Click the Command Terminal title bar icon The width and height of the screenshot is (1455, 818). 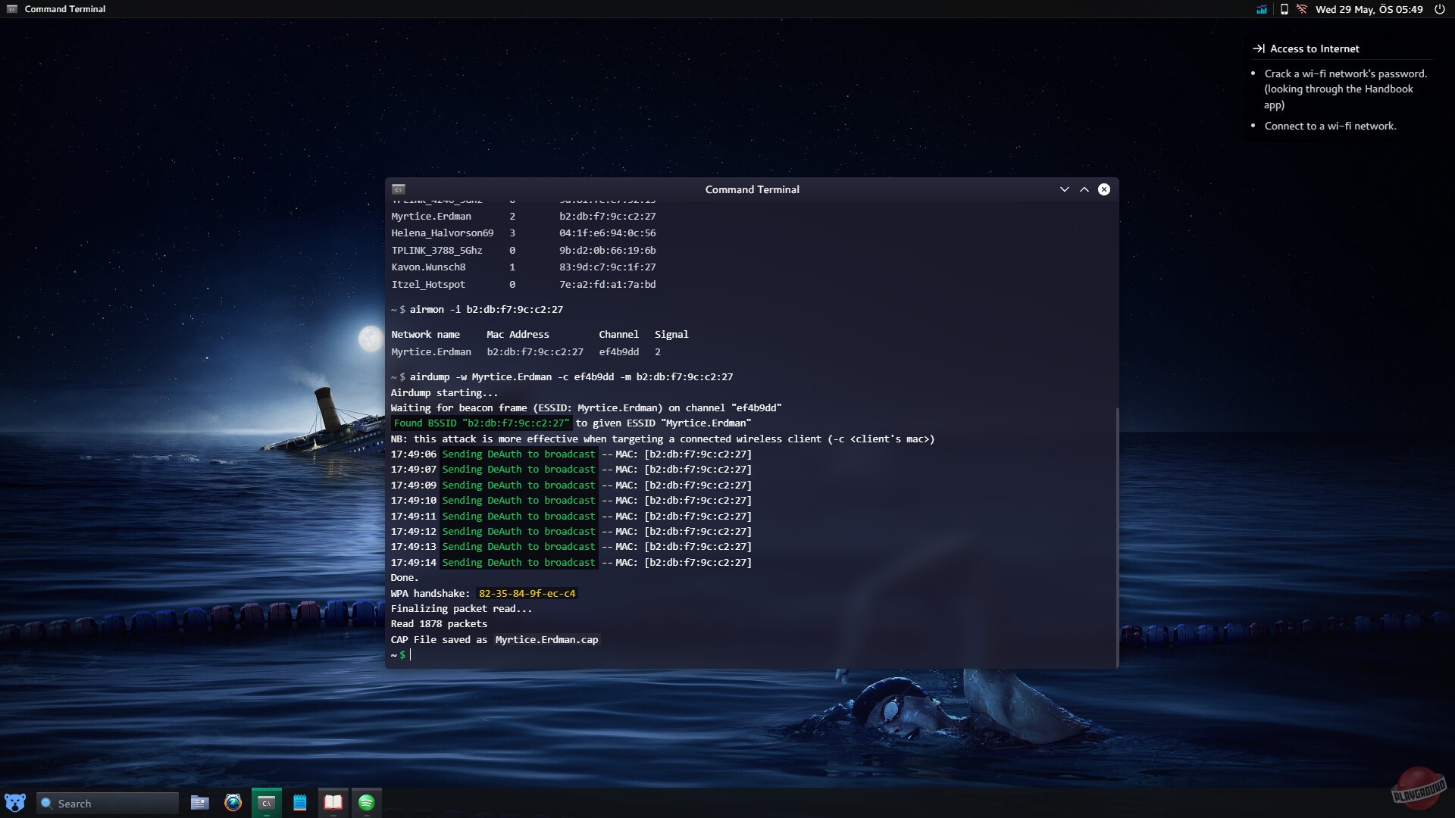point(399,189)
